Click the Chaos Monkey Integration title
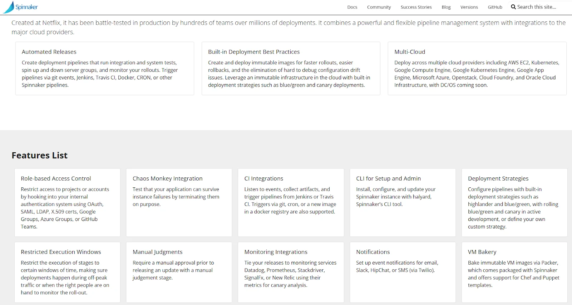This screenshot has width=572, height=305. tap(168, 178)
